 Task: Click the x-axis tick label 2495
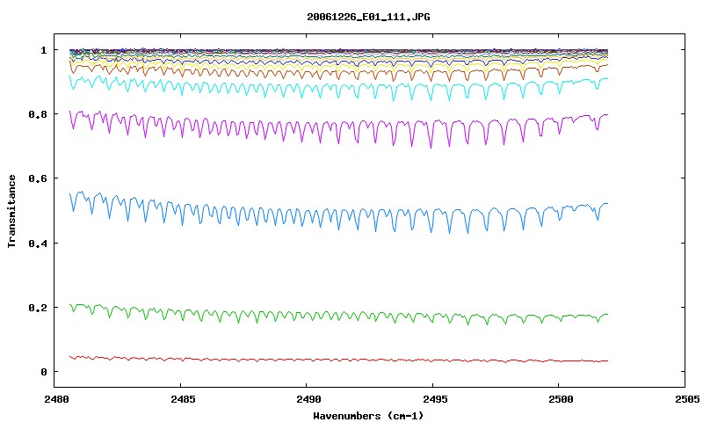pos(435,399)
